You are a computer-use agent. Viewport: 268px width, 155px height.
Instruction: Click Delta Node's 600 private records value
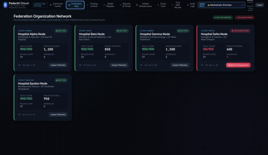click(229, 49)
